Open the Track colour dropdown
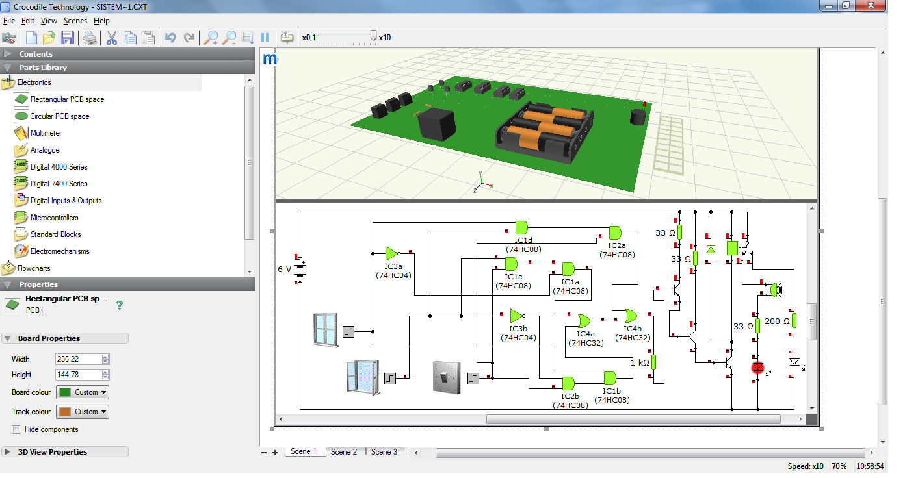The width and height of the screenshot is (905, 478). (x=83, y=412)
